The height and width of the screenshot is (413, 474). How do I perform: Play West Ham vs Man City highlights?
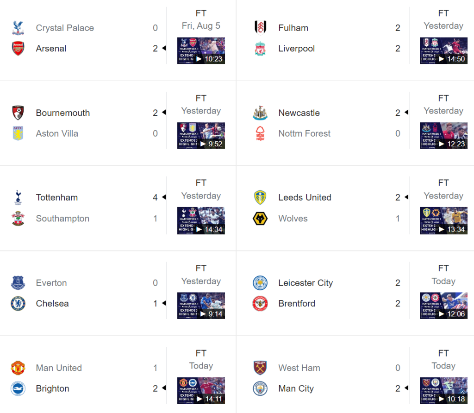click(x=443, y=390)
